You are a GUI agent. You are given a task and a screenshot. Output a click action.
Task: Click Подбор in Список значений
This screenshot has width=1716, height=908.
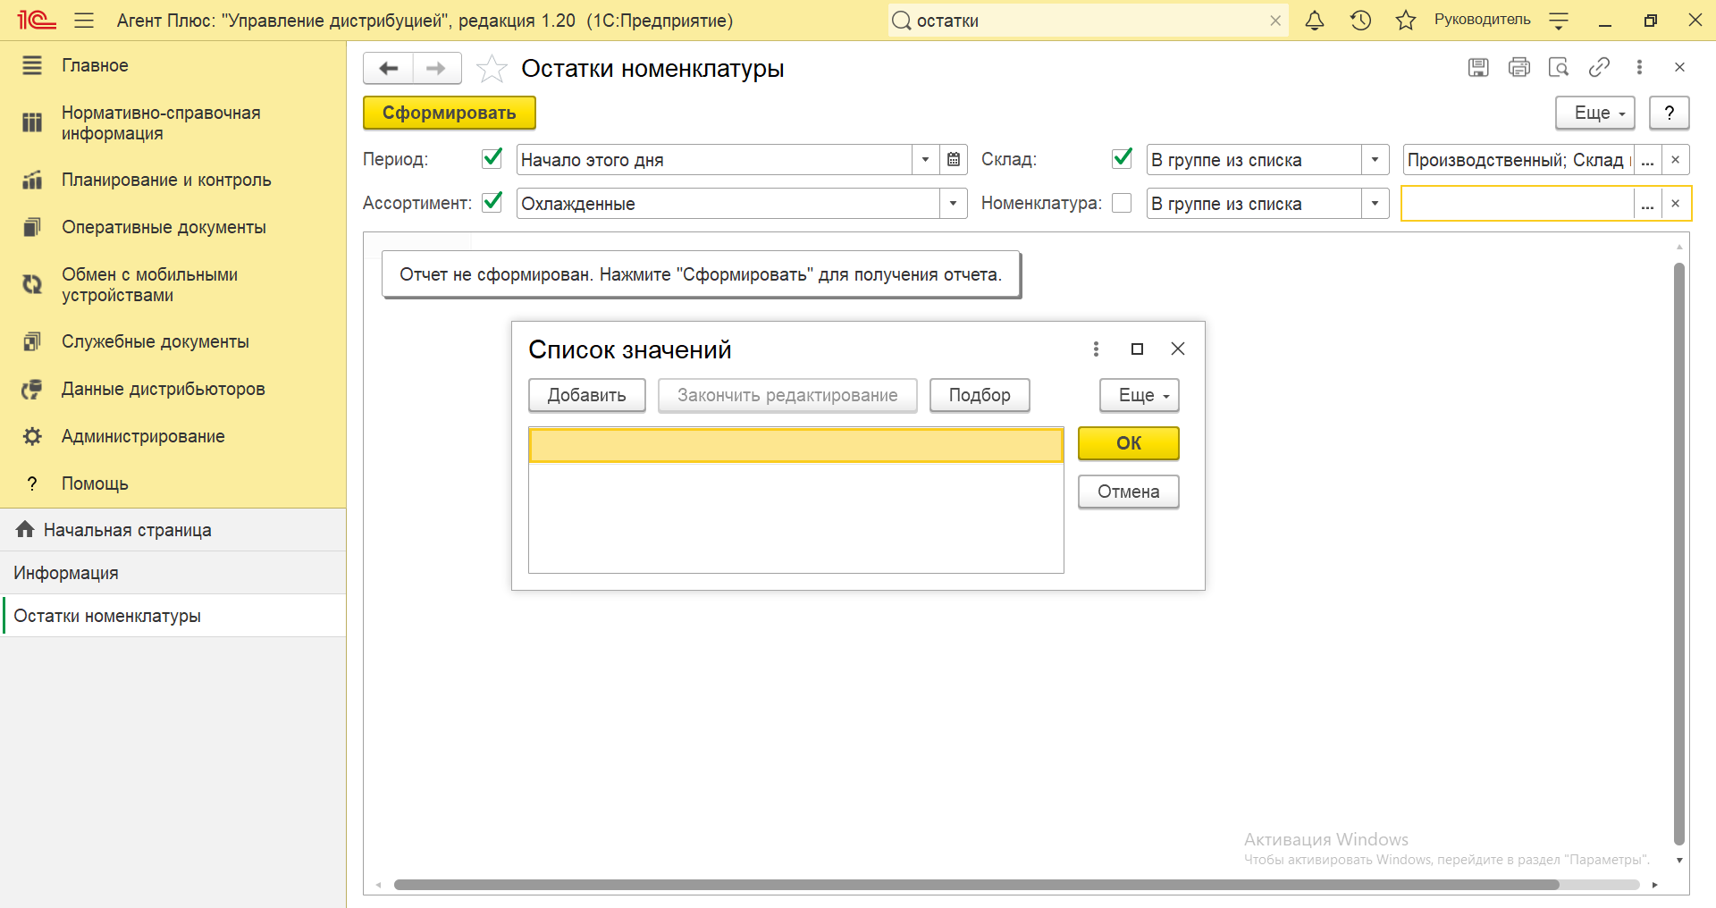(x=980, y=395)
